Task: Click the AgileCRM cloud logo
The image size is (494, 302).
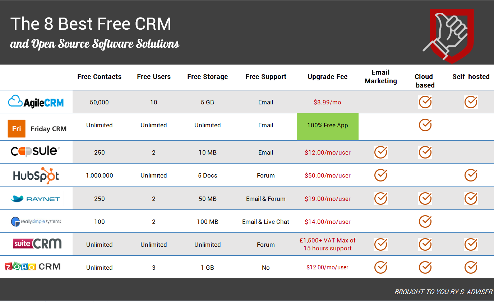Action: 36,102
